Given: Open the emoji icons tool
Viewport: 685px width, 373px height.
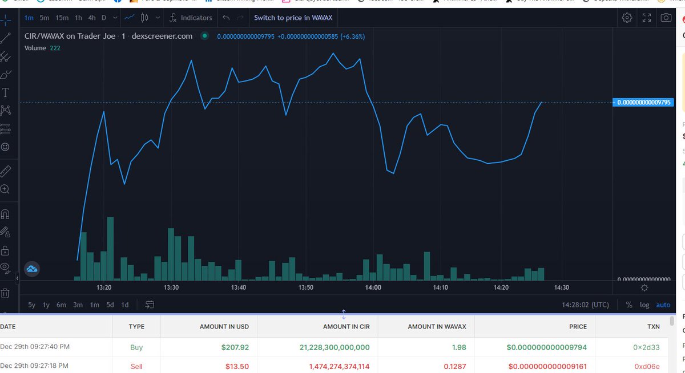Looking at the screenshot, I should (5, 147).
